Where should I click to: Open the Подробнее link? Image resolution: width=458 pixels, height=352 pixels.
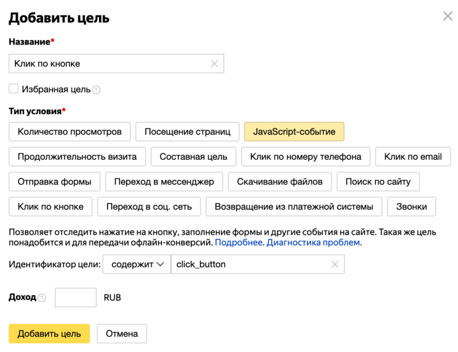[x=239, y=243]
